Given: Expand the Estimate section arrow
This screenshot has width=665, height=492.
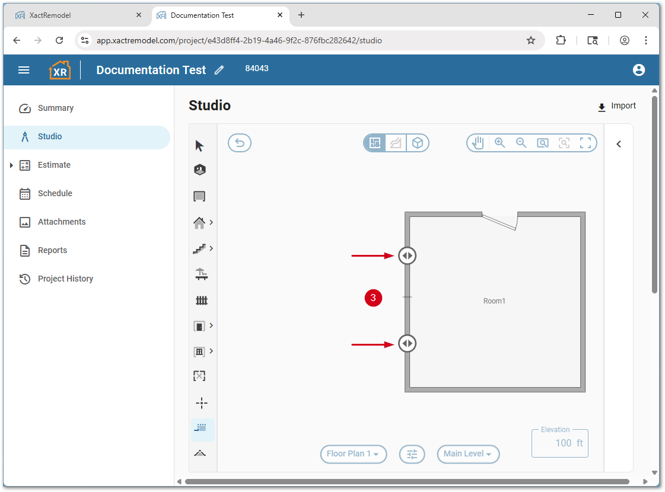Looking at the screenshot, I should click(x=11, y=165).
